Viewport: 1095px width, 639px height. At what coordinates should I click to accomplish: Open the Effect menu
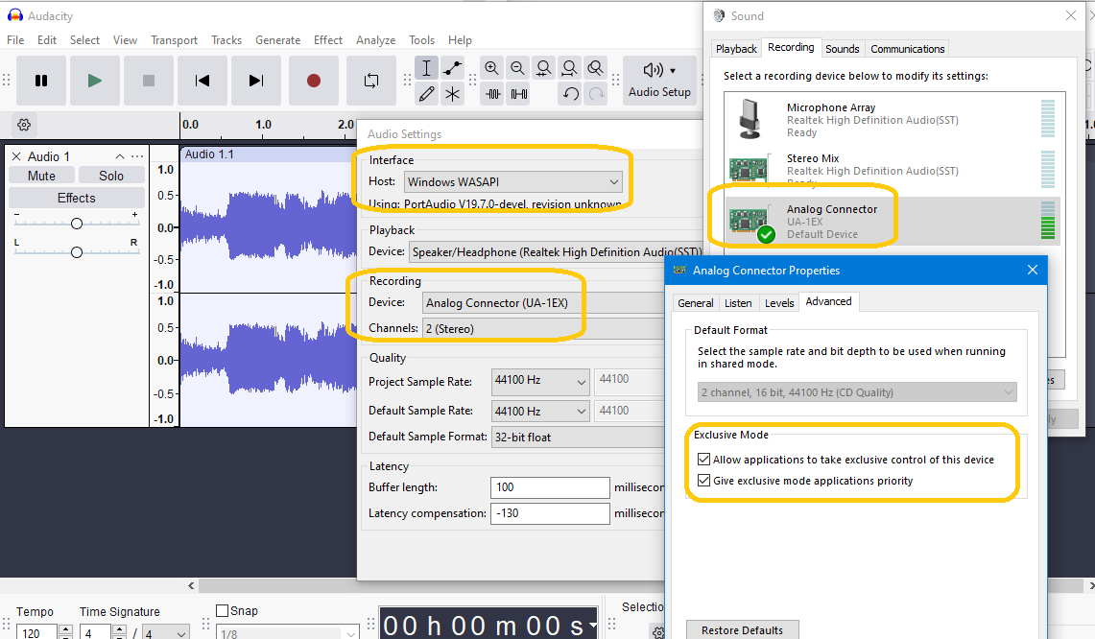328,40
